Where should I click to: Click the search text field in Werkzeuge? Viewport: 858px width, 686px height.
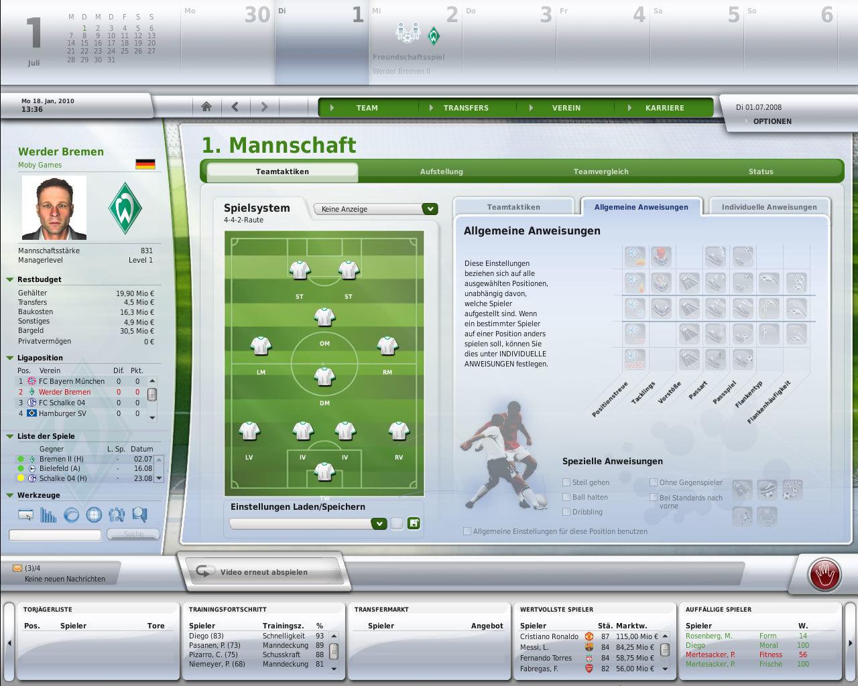tap(55, 535)
